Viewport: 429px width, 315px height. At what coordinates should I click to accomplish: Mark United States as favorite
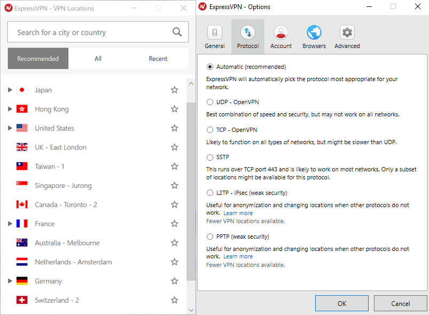[x=174, y=128]
